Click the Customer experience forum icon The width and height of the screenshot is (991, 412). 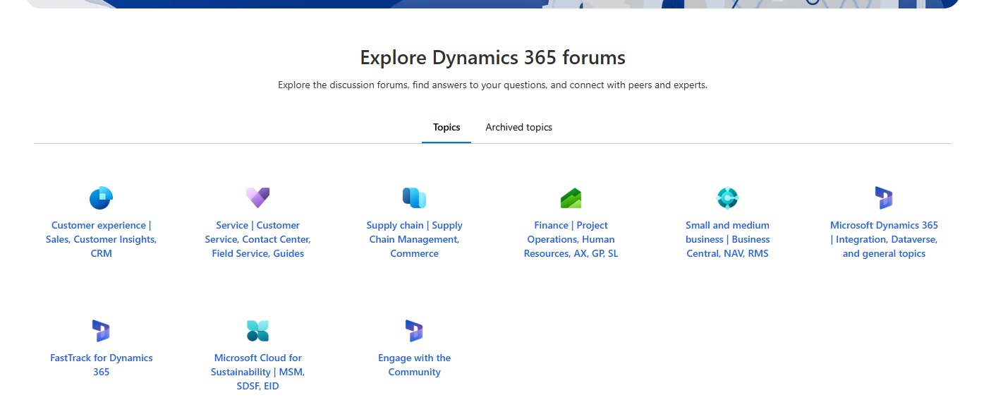[101, 198]
